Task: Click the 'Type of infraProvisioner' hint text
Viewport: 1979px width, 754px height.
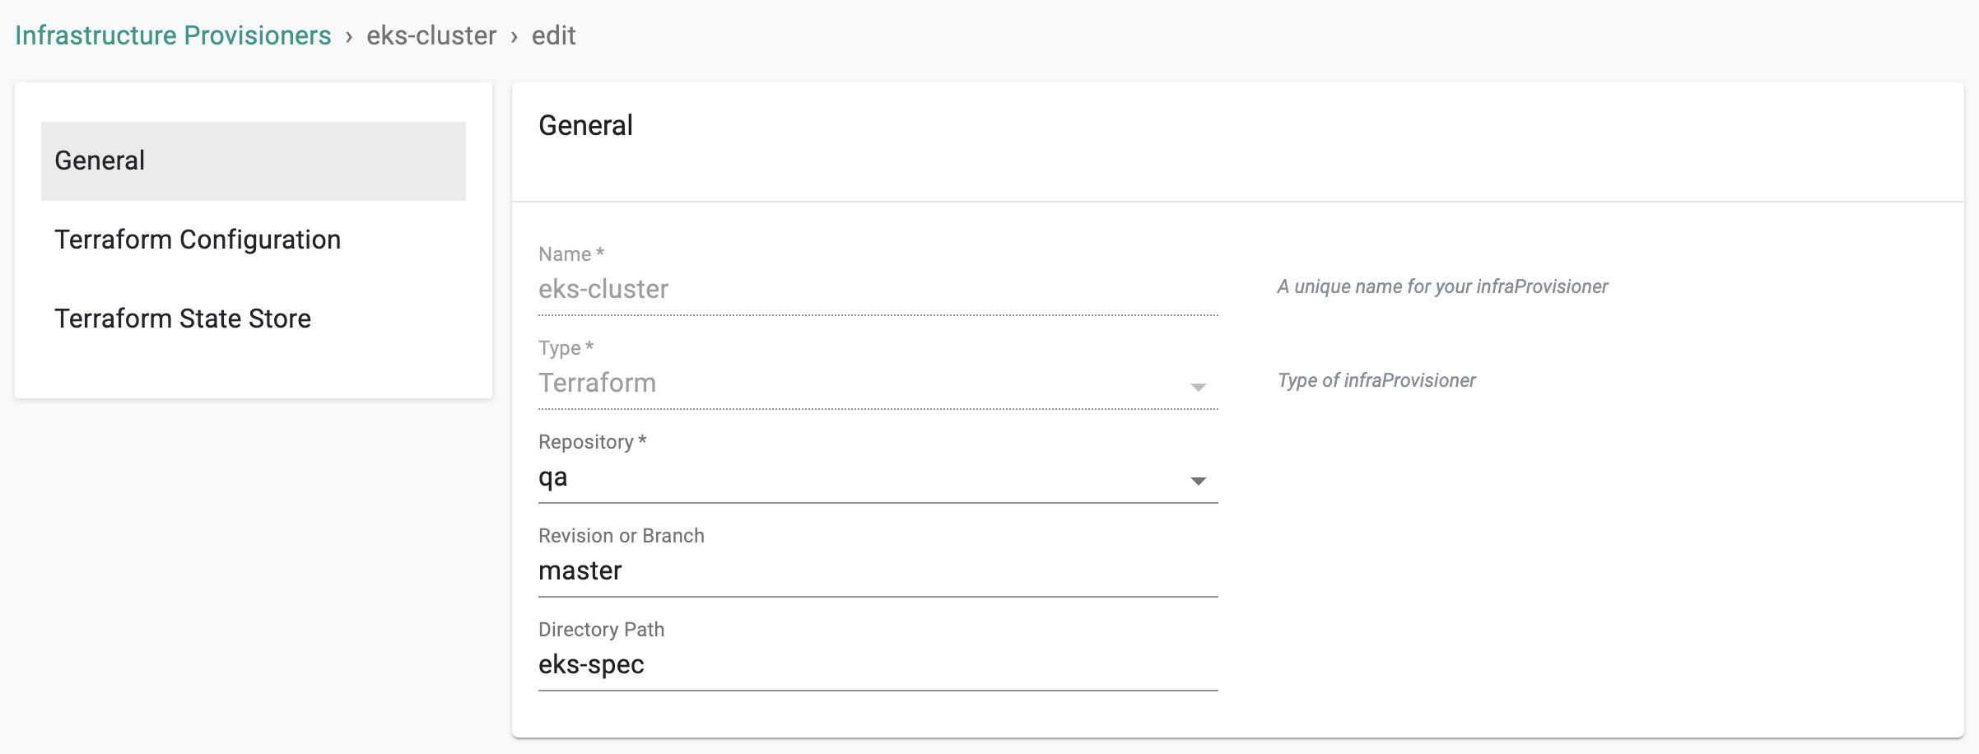Action: [x=1376, y=380]
